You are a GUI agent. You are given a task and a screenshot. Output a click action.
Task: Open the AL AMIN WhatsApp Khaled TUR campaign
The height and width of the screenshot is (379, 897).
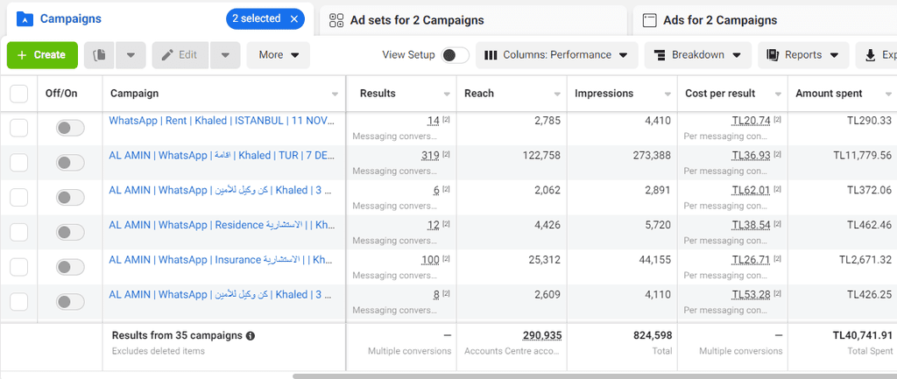pyautogui.click(x=222, y=156)
